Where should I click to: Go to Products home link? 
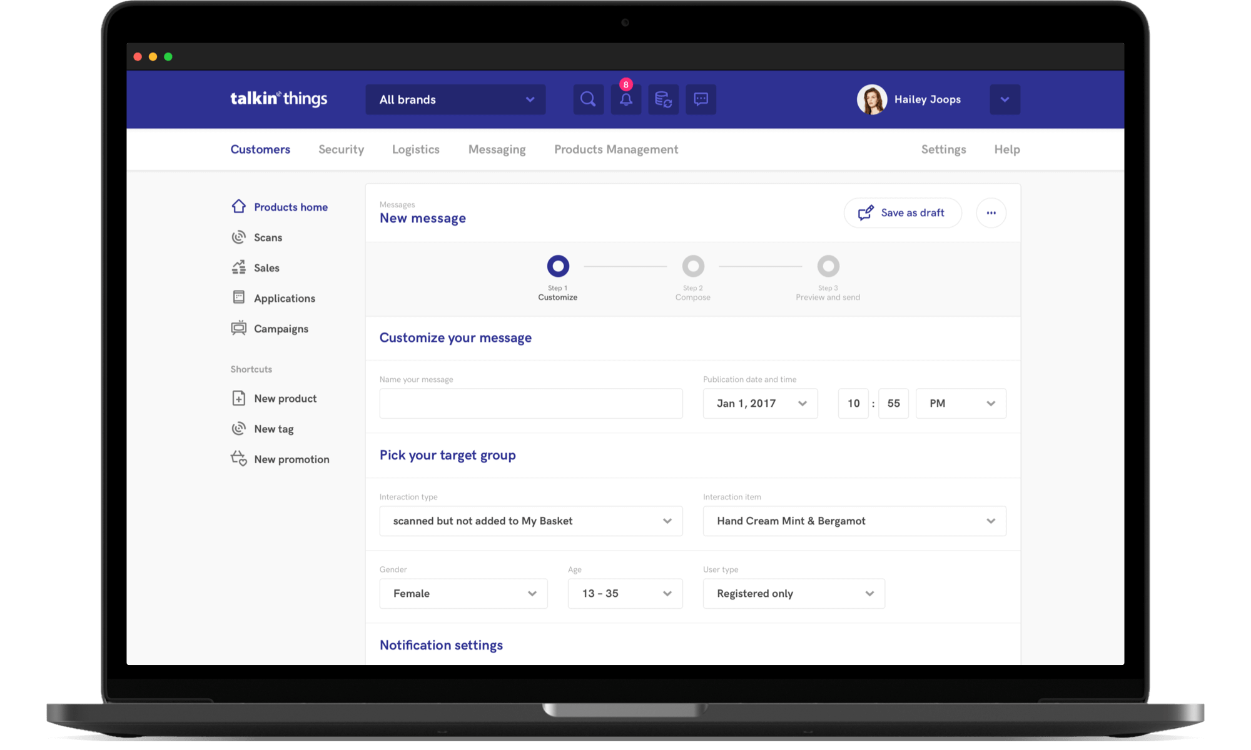[291, 207]
